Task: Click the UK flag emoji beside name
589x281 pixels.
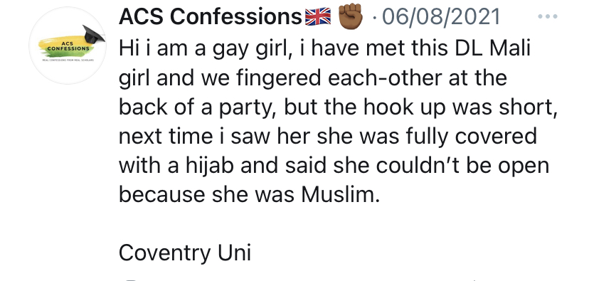Action: pos(318,16)
